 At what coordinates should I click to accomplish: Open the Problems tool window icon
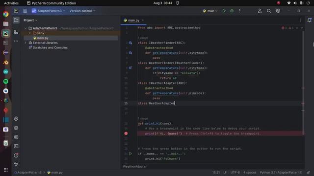click(x=16, y=155)
